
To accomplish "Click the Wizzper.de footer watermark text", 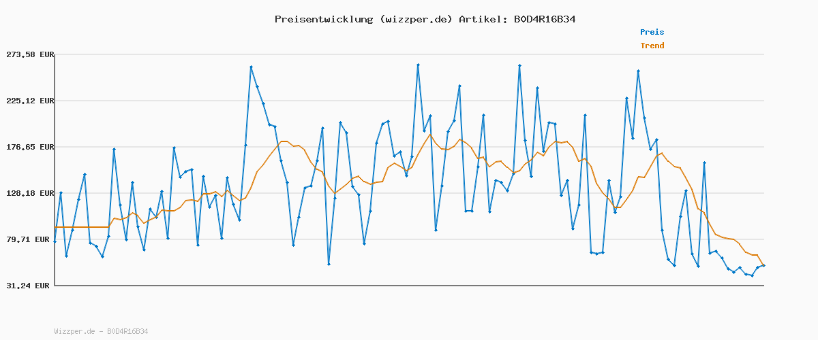I will pos(101,331).
